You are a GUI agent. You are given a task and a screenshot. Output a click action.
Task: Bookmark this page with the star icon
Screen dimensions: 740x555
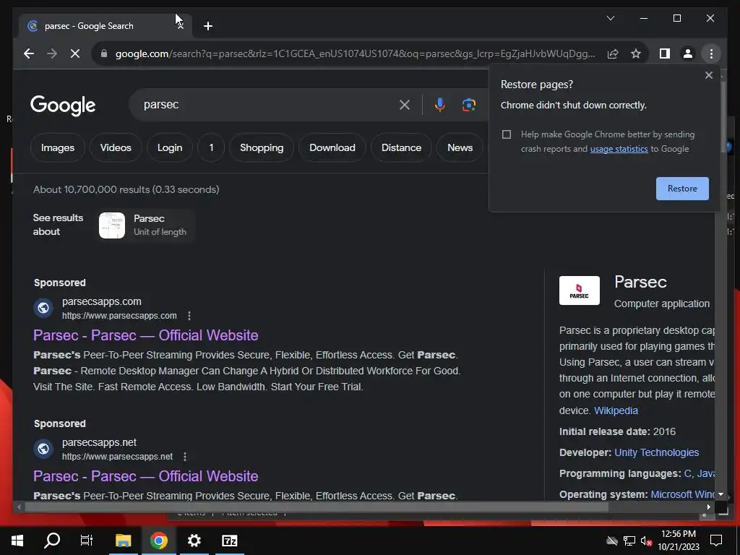click(636, 53)
